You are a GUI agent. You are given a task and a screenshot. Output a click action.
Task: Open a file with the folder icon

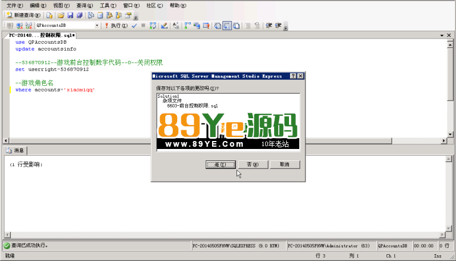(61, 15)
